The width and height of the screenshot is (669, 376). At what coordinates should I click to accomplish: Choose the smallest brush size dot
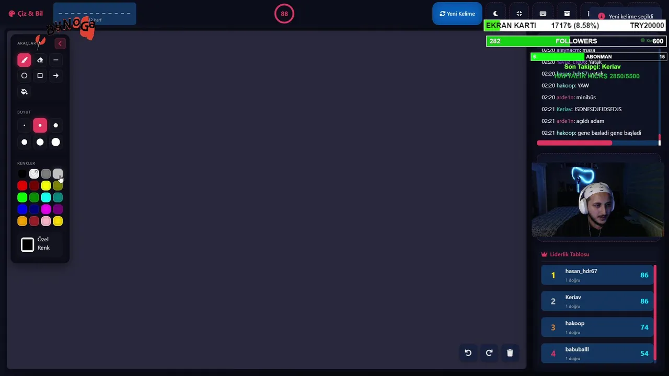(24, 125)
